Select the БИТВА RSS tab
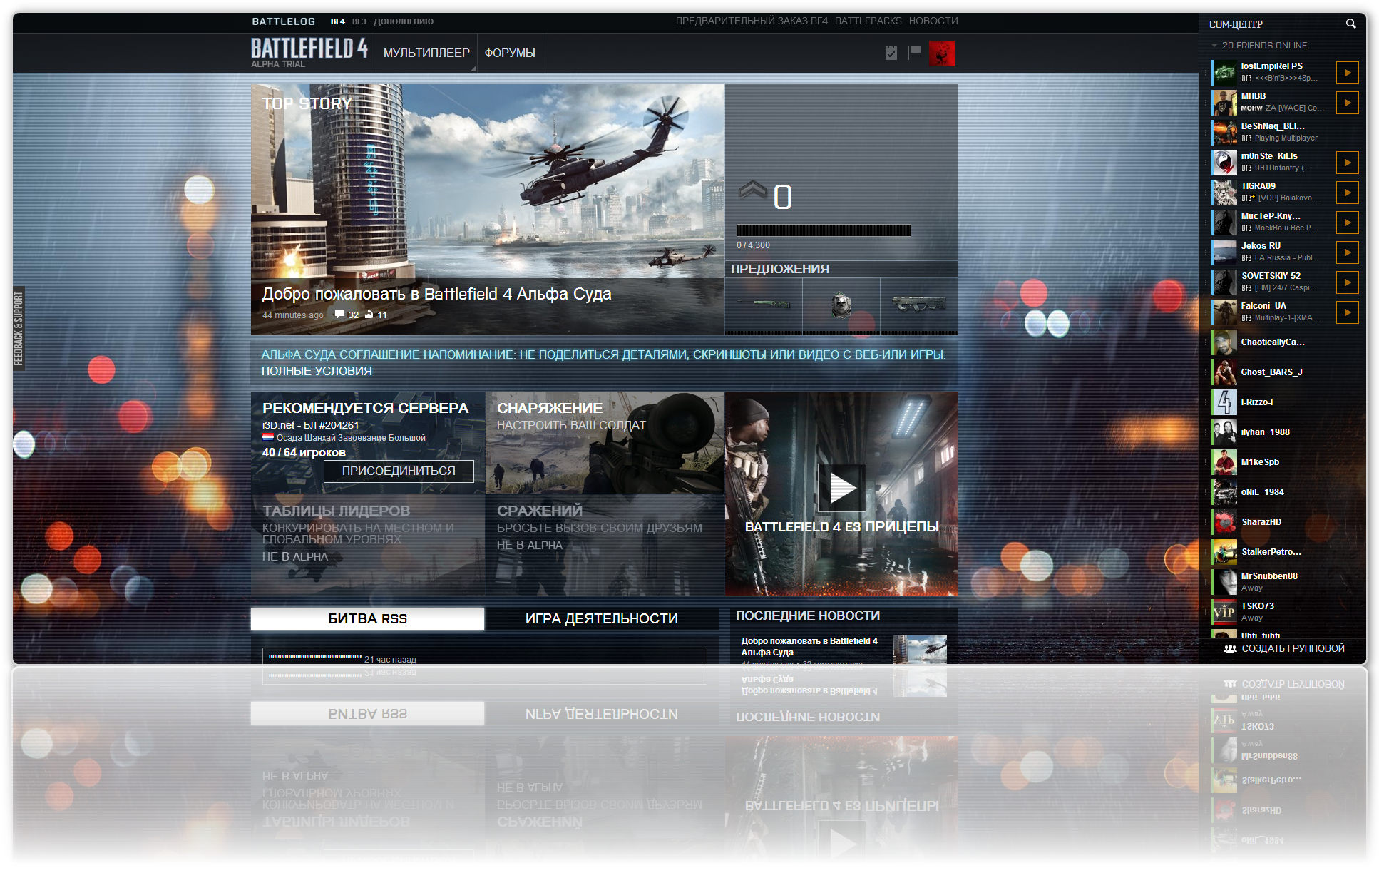1379x873 pixels. point(368,618)
